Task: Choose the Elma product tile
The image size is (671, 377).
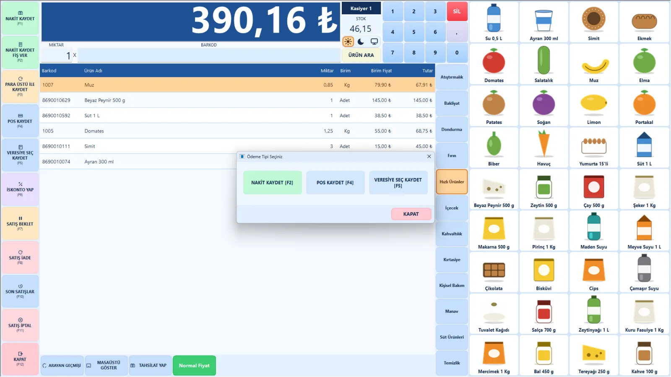Action: 644,64
